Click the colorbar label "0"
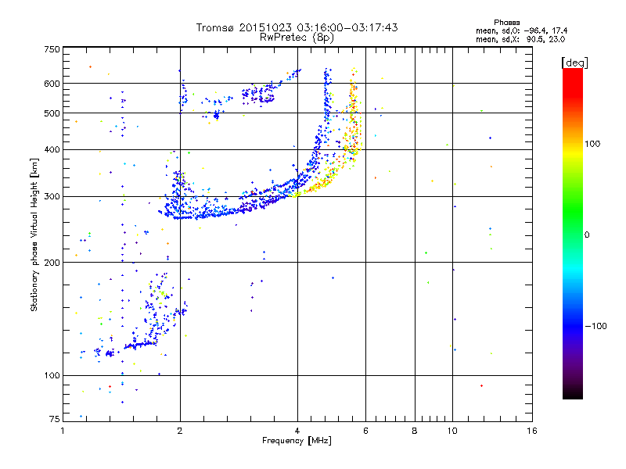The height and width of the screenshot is (469, 626). [x=587, y=234]
